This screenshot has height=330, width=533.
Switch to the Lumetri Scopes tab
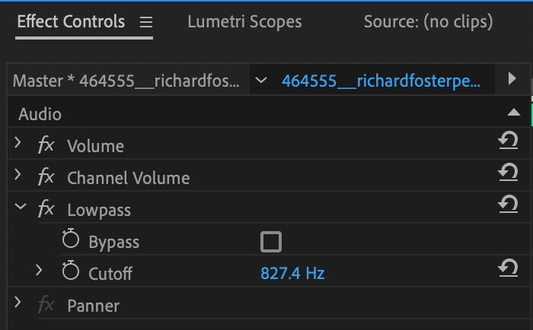244,22
